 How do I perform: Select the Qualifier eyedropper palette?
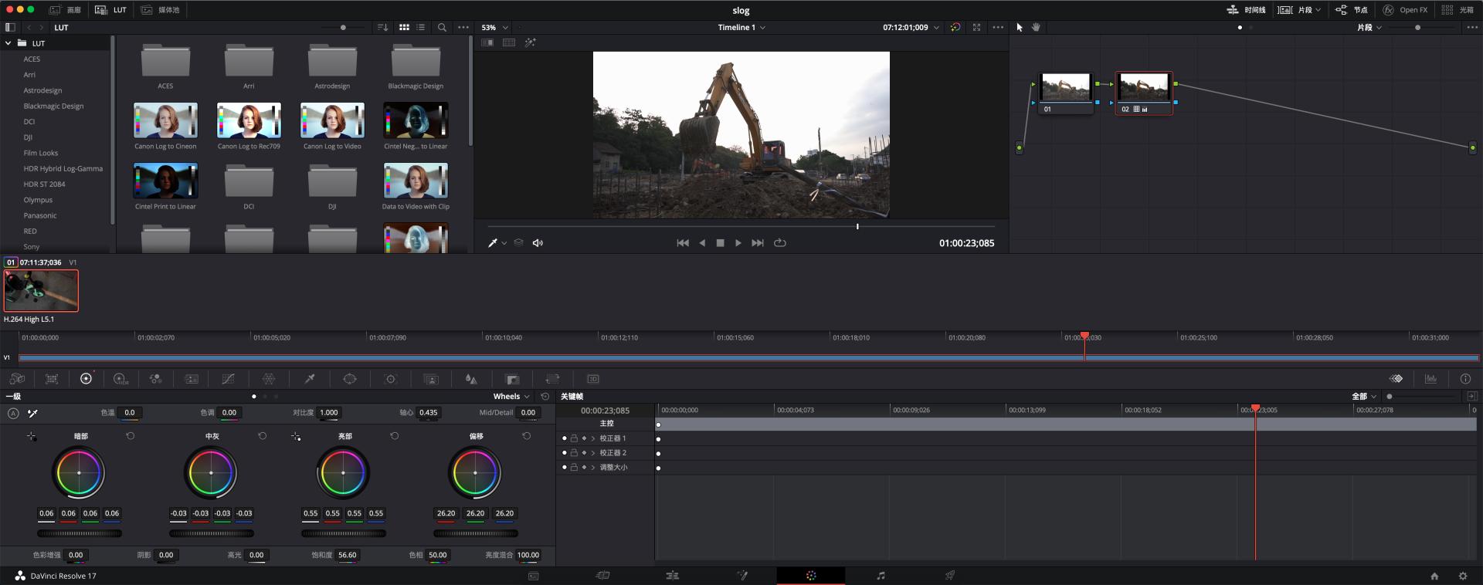(310, 379)
